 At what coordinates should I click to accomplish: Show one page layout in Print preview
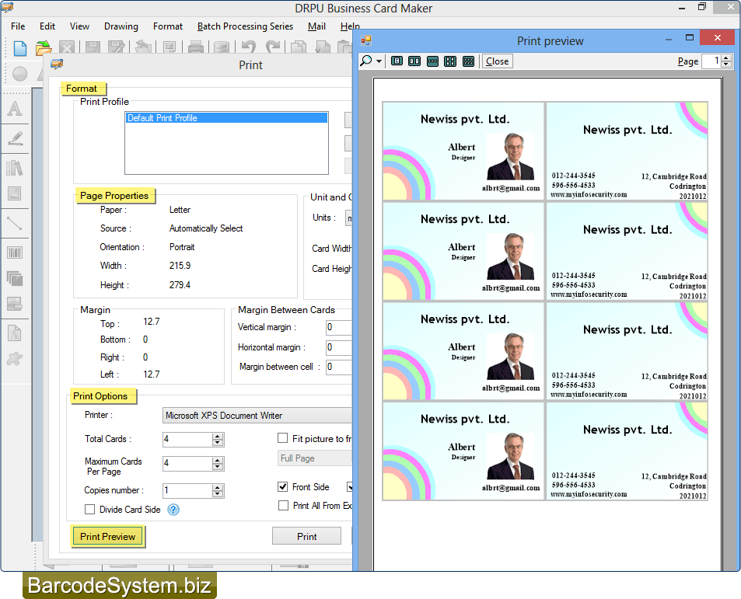[x=397, y=61]
